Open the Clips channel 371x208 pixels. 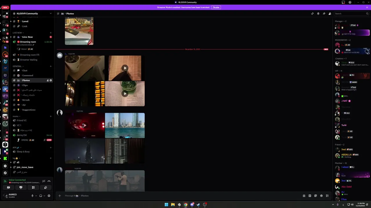(x=32, y=85)
